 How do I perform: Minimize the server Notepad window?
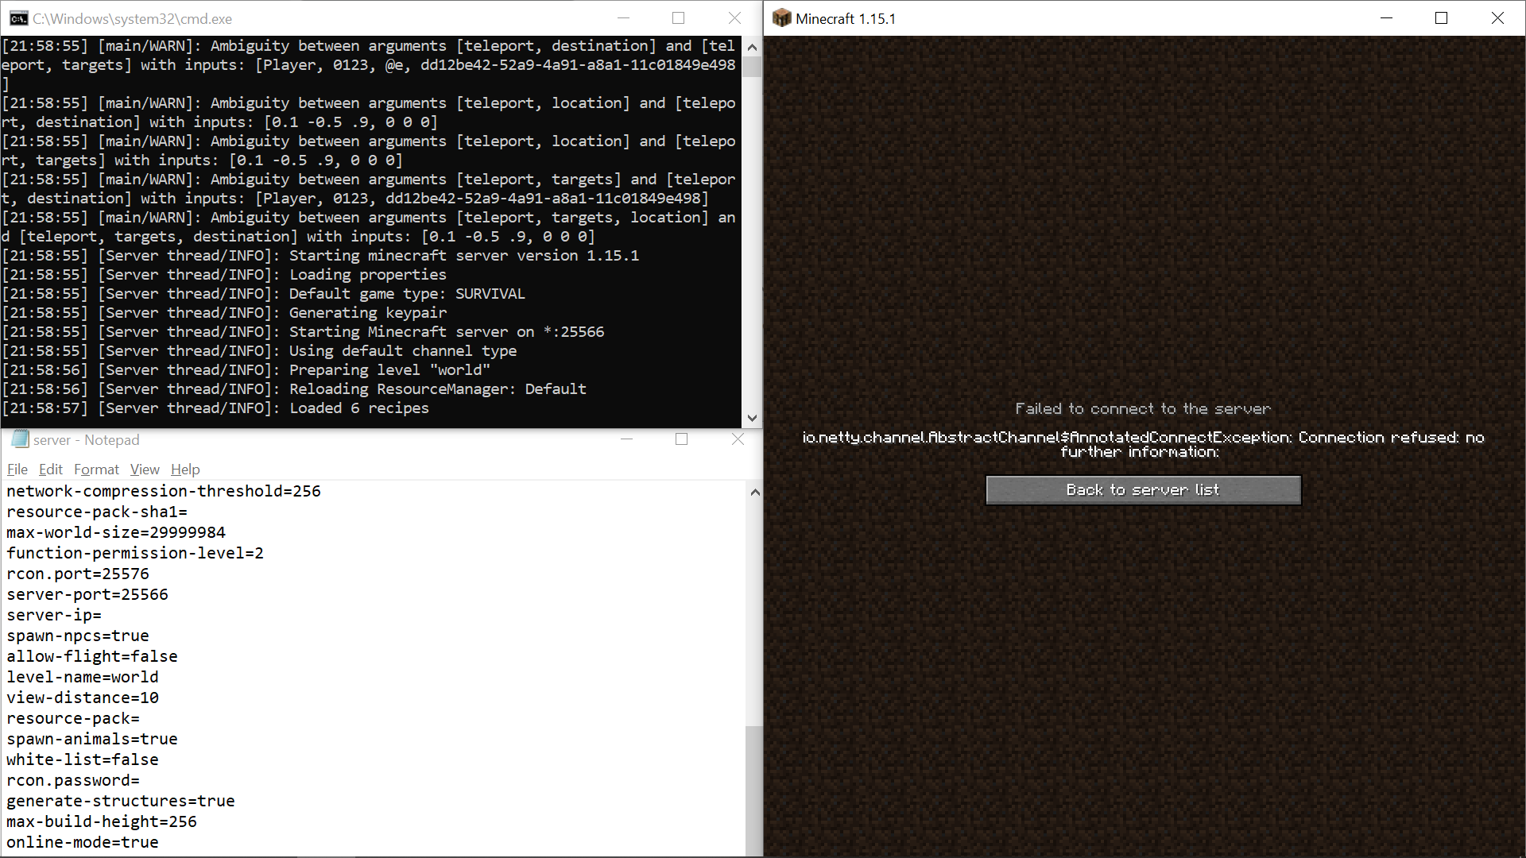click(626, 439)
